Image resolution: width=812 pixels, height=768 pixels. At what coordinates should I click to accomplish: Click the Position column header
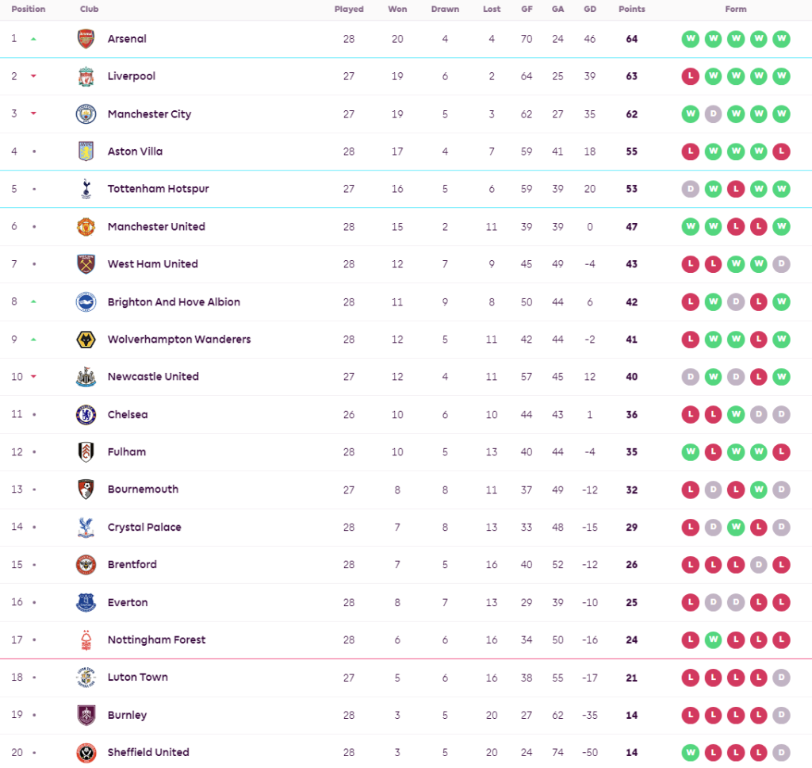point(29,10)
